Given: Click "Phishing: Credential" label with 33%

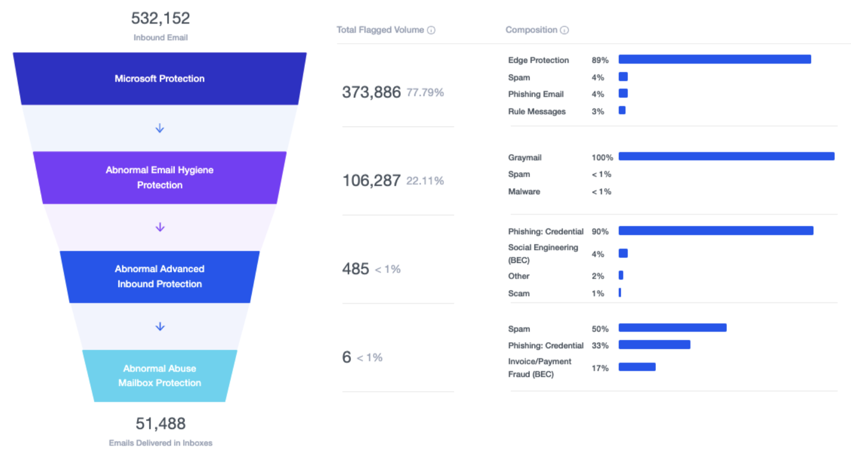Looking at the screenshot, I should pos(546,346).
